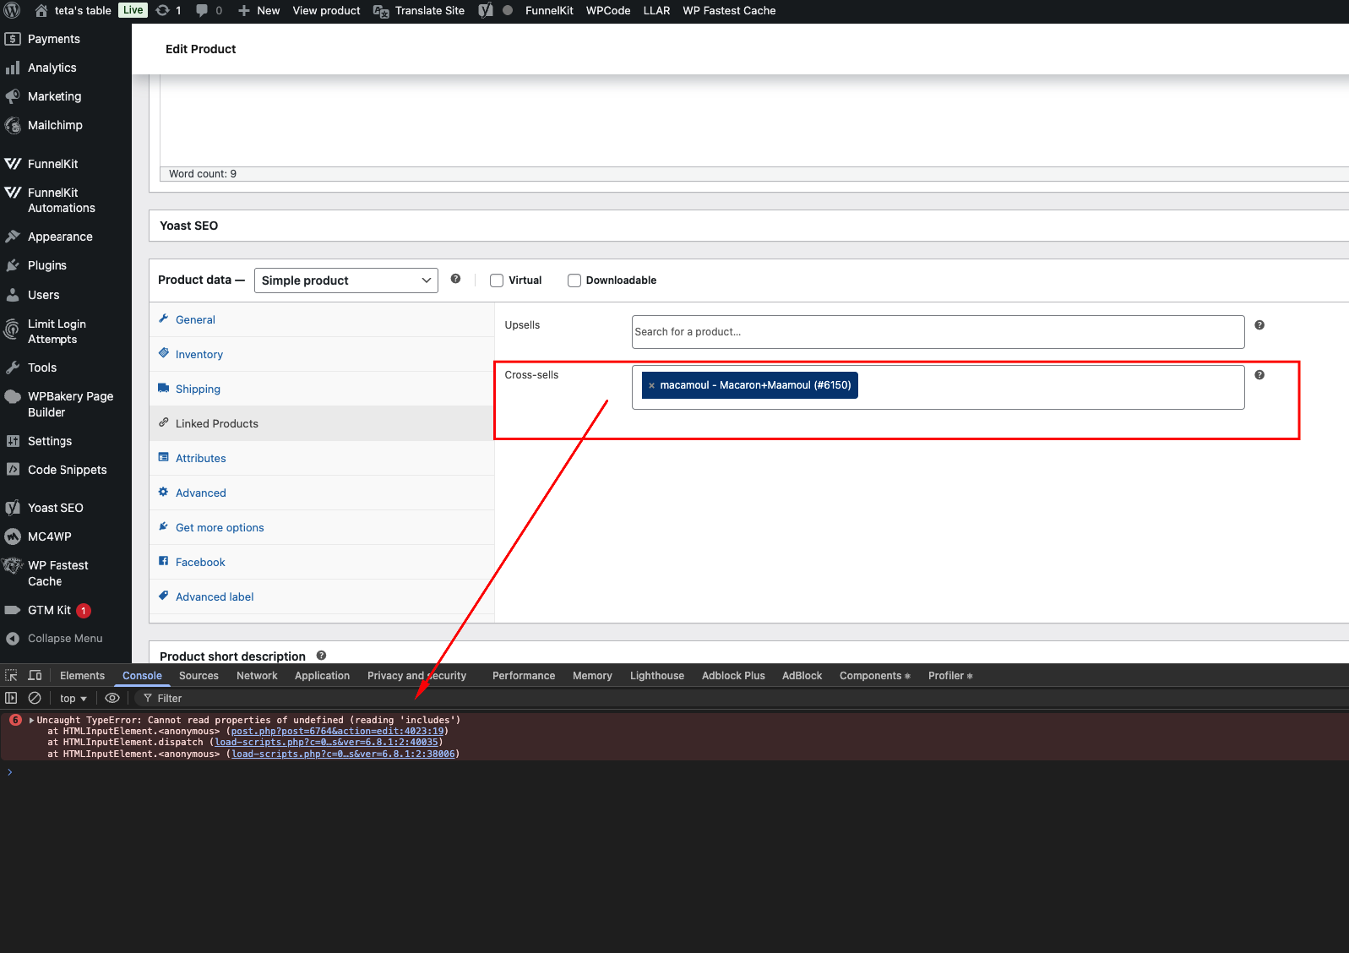The image size is (1349, 953).
Task: Open load-scripts.php 2:40035 source link
Action: (x=327, y=743)
